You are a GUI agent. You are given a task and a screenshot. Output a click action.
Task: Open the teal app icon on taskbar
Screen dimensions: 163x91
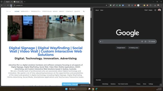(97, 89)
